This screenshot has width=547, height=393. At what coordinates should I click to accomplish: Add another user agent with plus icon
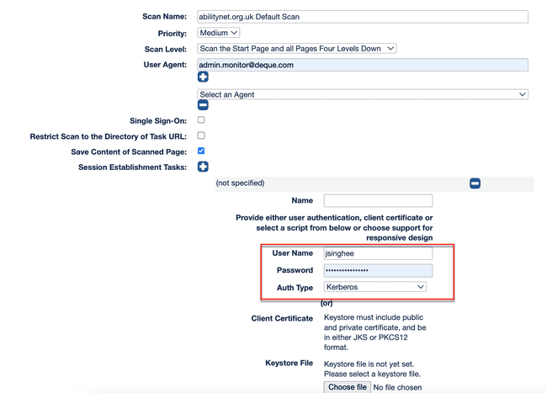point(203,77)
